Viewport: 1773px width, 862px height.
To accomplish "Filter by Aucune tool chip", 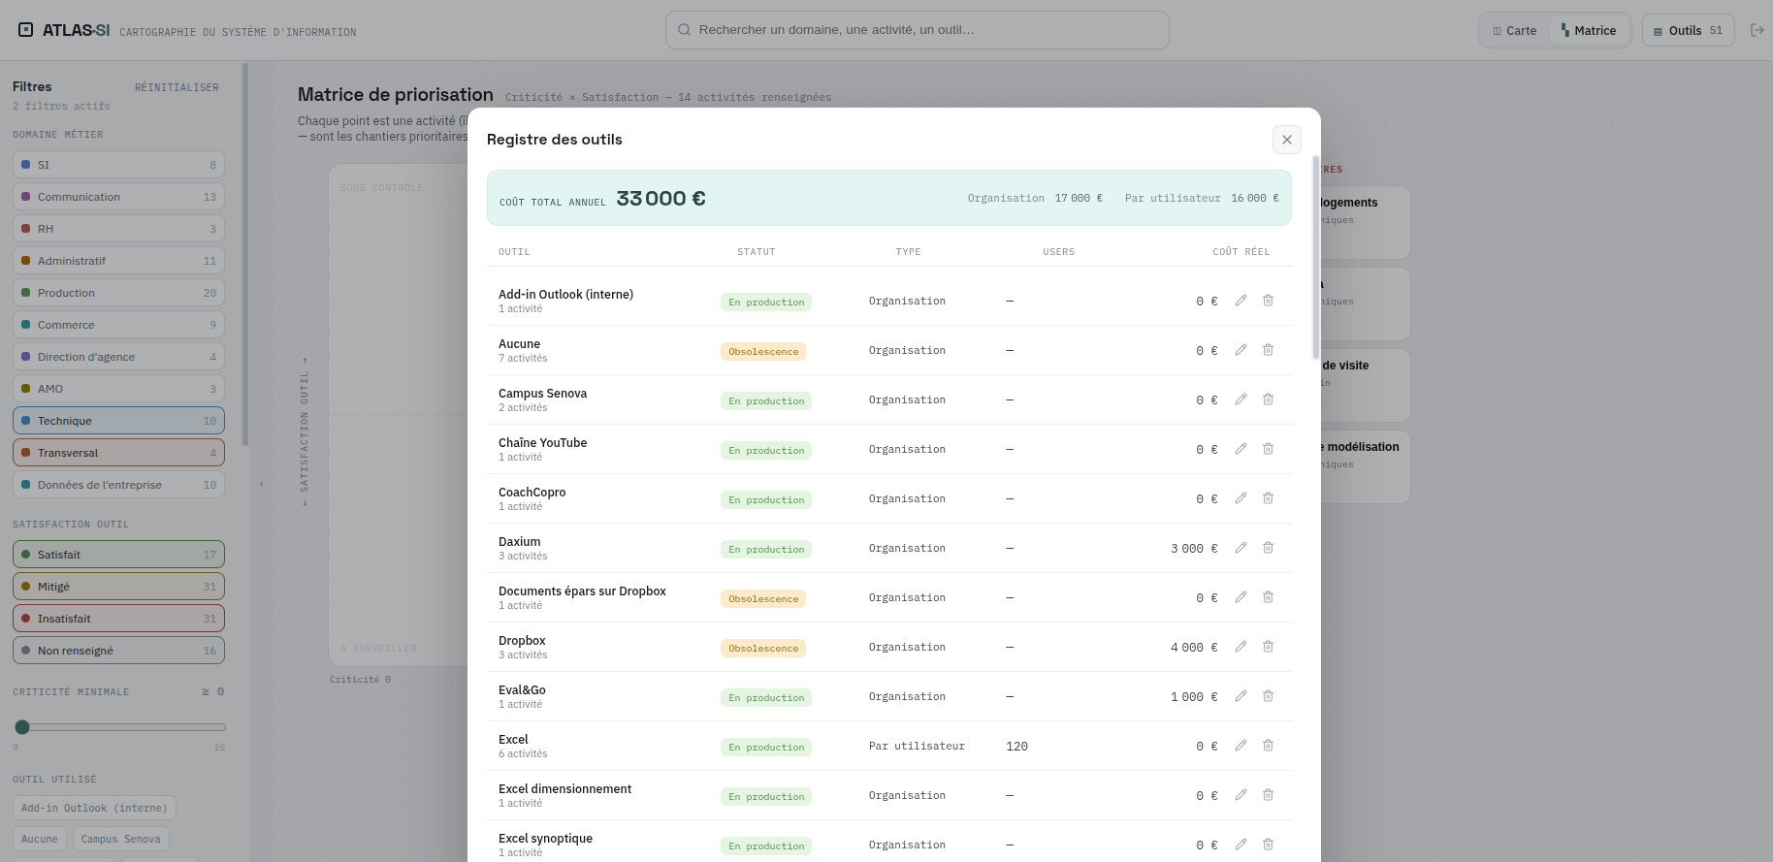I will click(40, 839).
